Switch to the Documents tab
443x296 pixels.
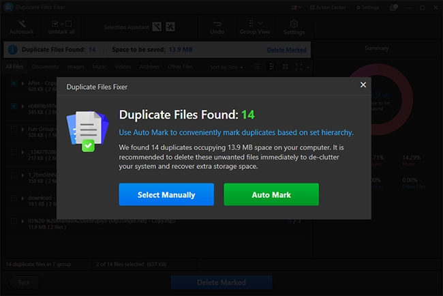coord(45,67)
